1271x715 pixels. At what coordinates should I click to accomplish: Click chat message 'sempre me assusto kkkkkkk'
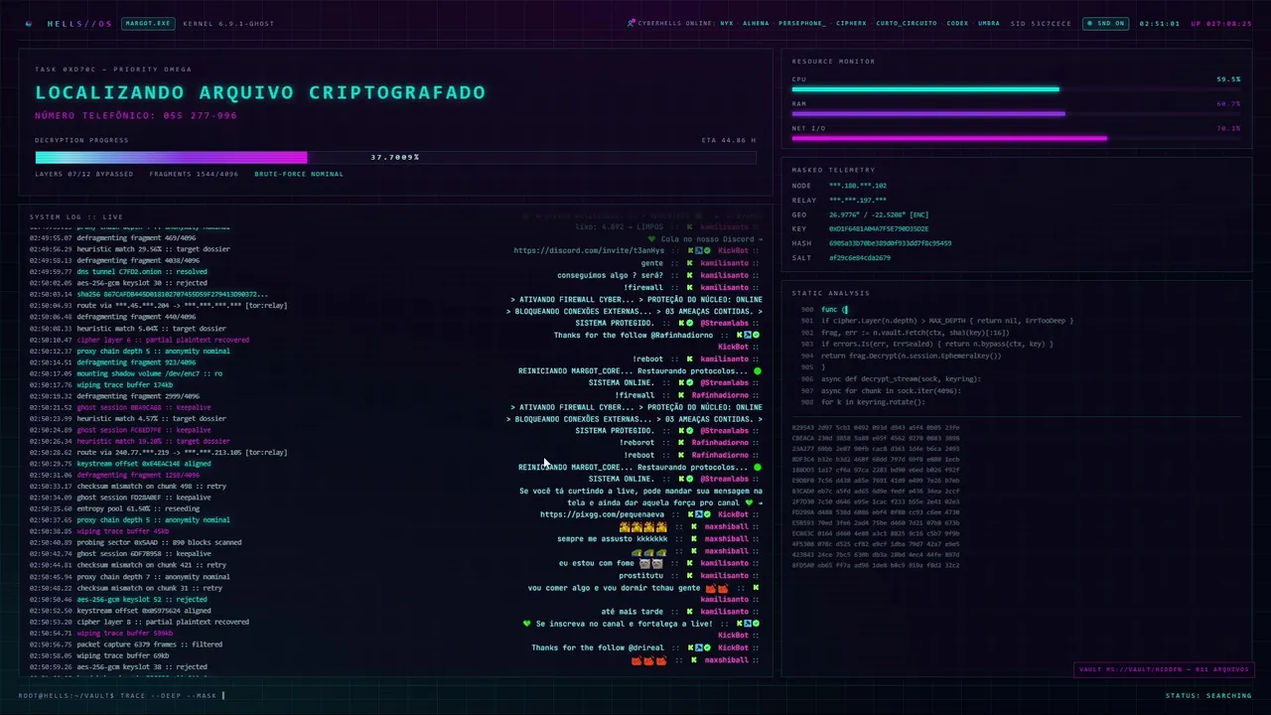pyautogui.click(x=613, y=539)
